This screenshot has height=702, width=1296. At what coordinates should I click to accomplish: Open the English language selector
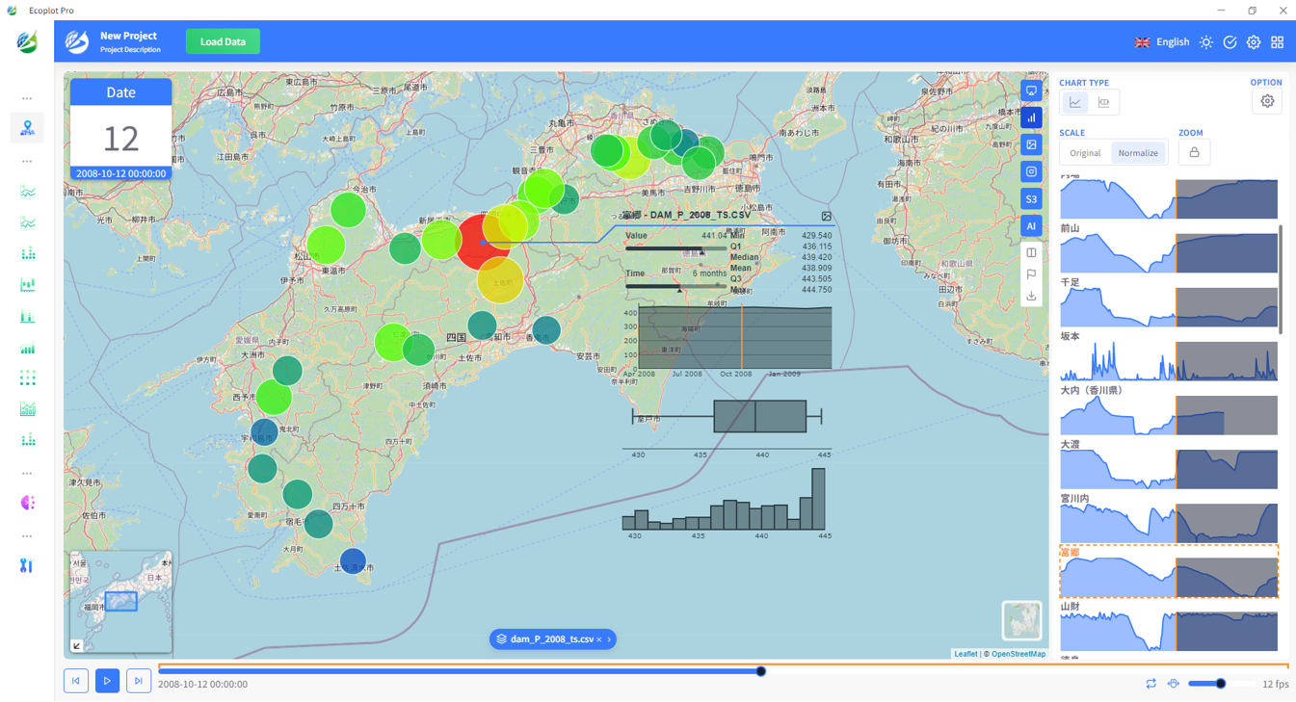pos(1162,42)
